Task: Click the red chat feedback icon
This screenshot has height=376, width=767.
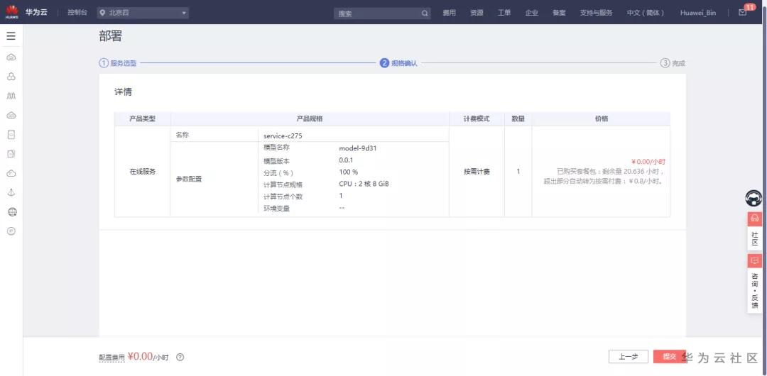Action: pos(754,260)
